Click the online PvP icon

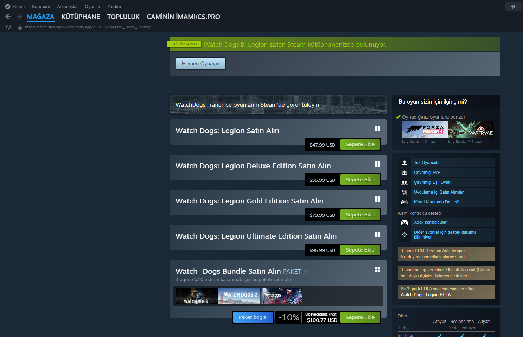coord(404,173)
